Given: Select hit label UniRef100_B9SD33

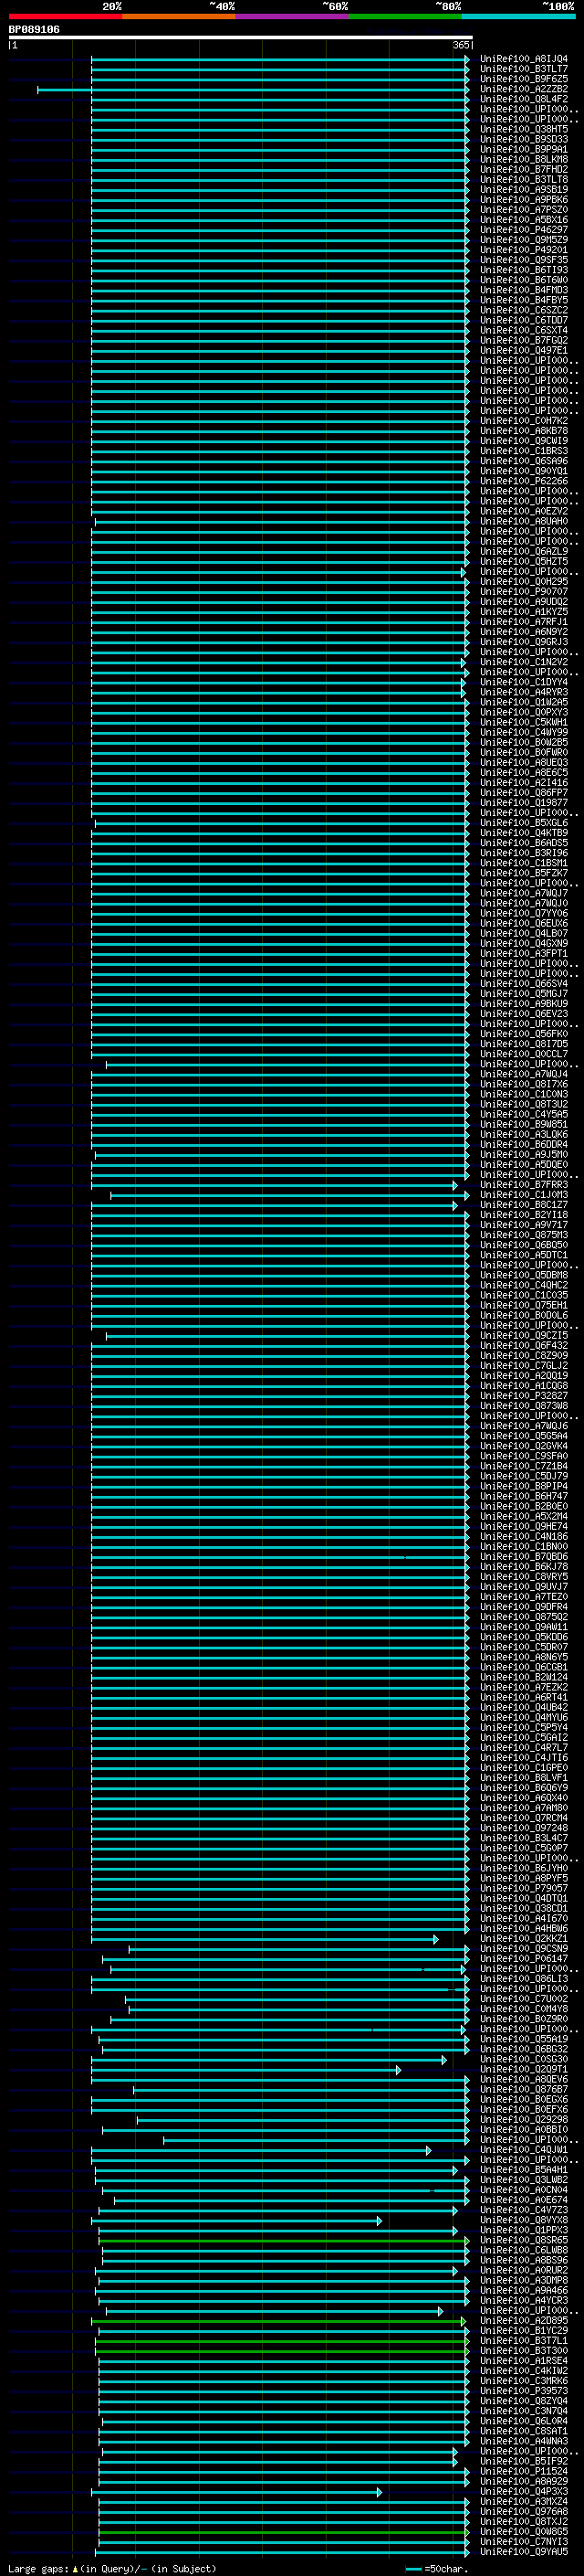Looking at the screenshot, I should coord(524,139).
